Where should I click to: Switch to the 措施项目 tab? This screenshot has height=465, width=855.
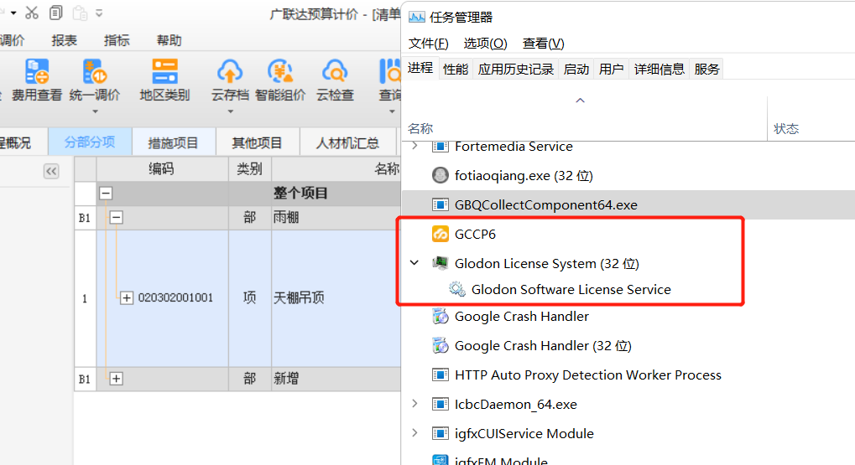point(174,142)
